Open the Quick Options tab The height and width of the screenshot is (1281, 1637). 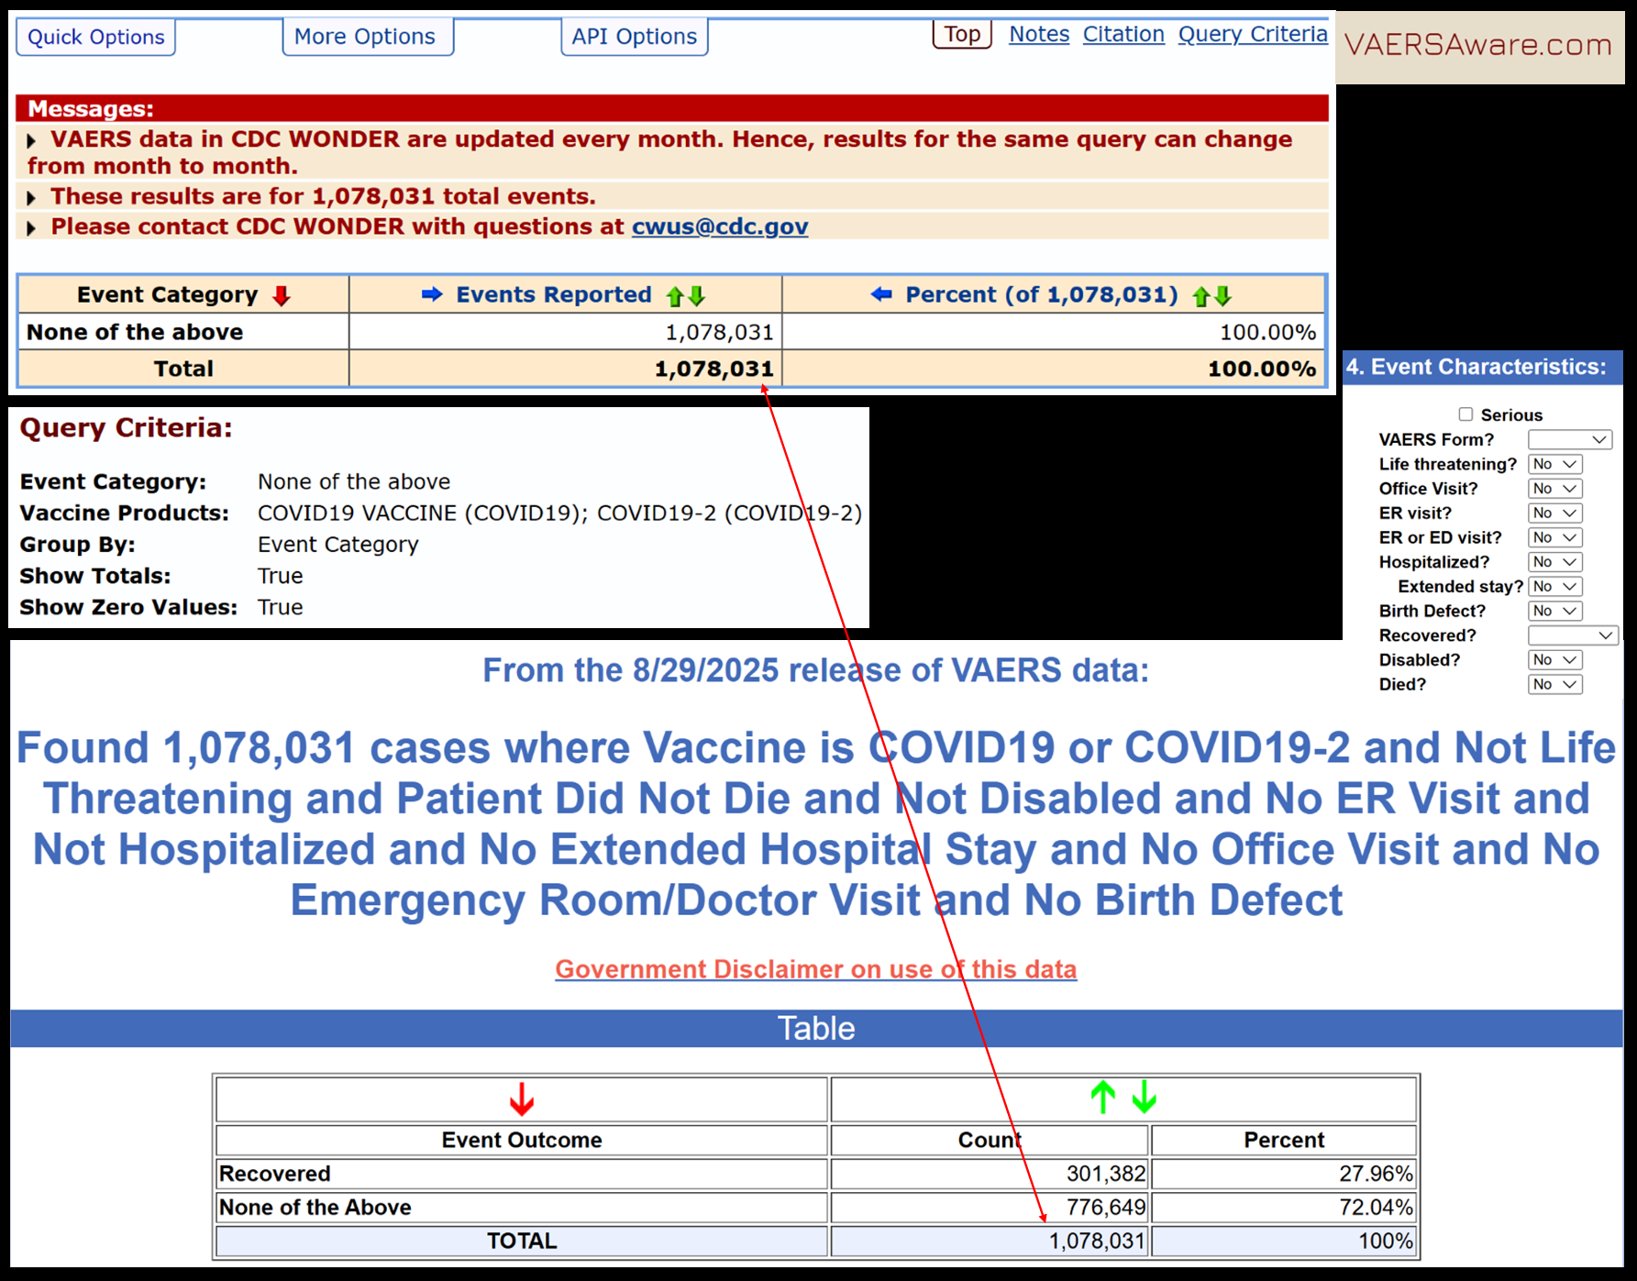tap(96, 37)
